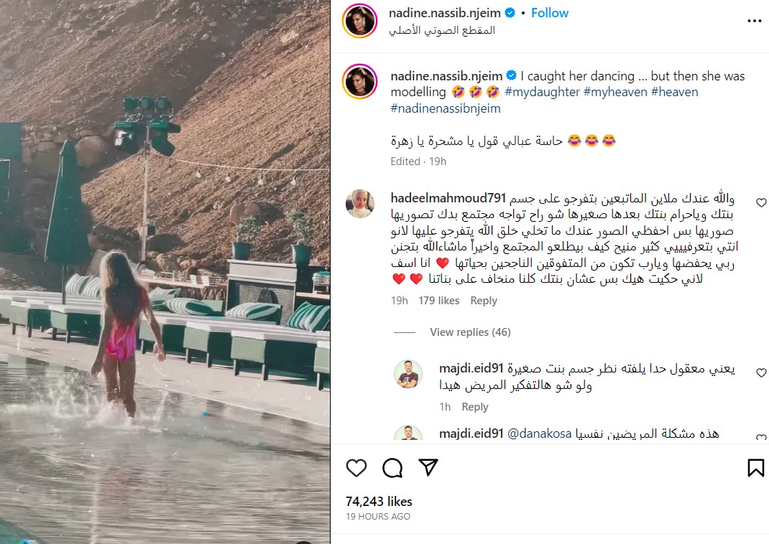The height and width of the screenshot is (544, 769).
Task: Open the 74,243 likes list
Action: [x=379, y=502]
